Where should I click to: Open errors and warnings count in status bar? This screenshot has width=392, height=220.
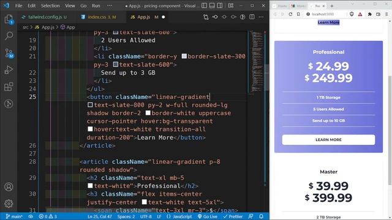[x=48, y=216]
